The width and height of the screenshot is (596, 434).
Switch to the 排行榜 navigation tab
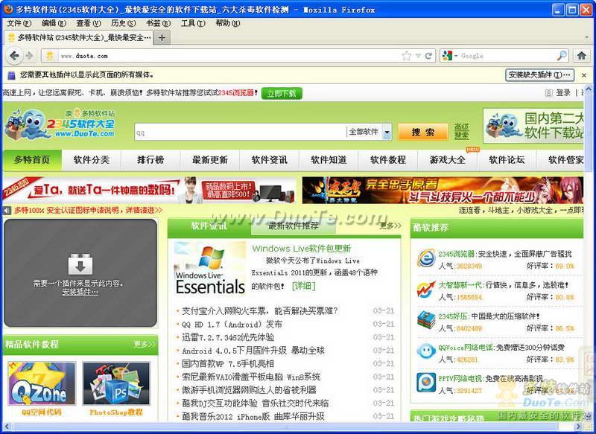pyautogui.click(x=150, y=159)
